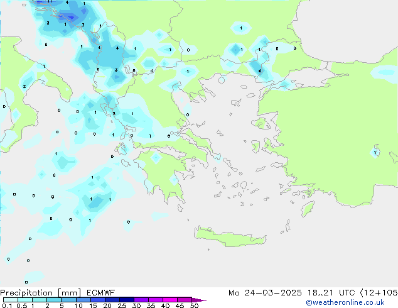This screenshot has height=308, width=398.
Task: Click the '0.5' legend value
Action: pos(22,305)
